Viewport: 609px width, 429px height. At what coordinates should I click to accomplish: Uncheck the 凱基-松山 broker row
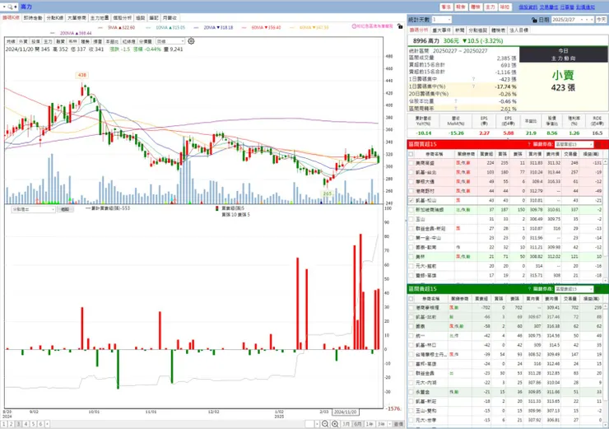pos(411,201)
